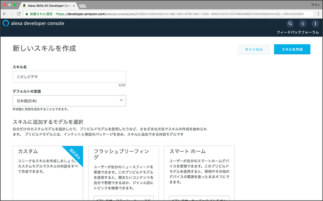Click the スキル名 label
The image size is (323, 201).
coord(19,67)
